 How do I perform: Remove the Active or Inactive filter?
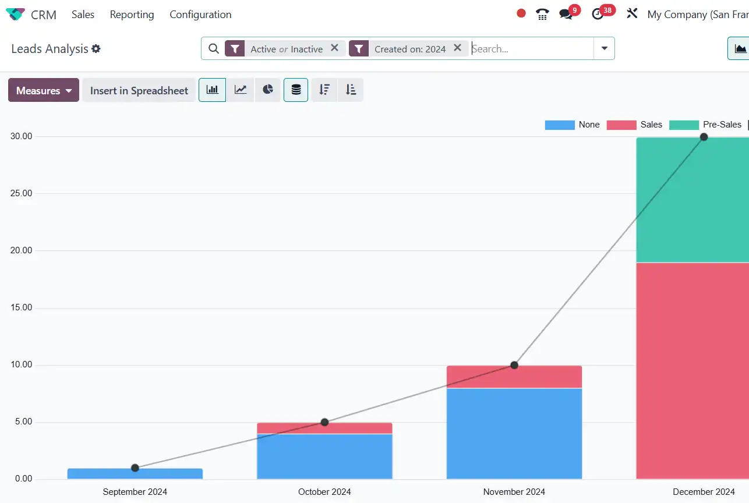tap(334, 48)
